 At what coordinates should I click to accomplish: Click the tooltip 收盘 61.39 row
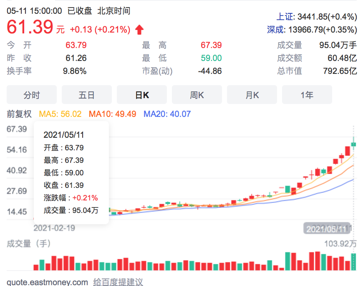64,185
